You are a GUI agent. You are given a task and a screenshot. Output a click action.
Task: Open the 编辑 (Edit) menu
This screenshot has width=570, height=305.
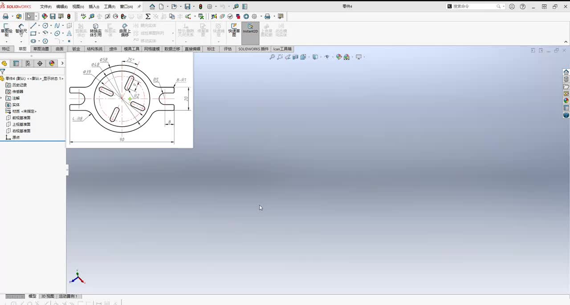tap(62, 7)
